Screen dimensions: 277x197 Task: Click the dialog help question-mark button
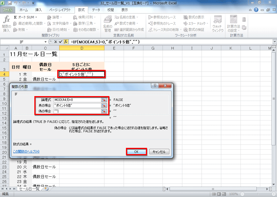pyautogui.click(x=155, y=86)
